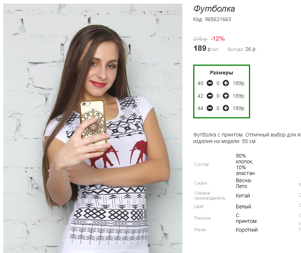The width and height of the screenshot is (301, 253).
Task: Click the Размеры heading
Action: coord(222,73)
